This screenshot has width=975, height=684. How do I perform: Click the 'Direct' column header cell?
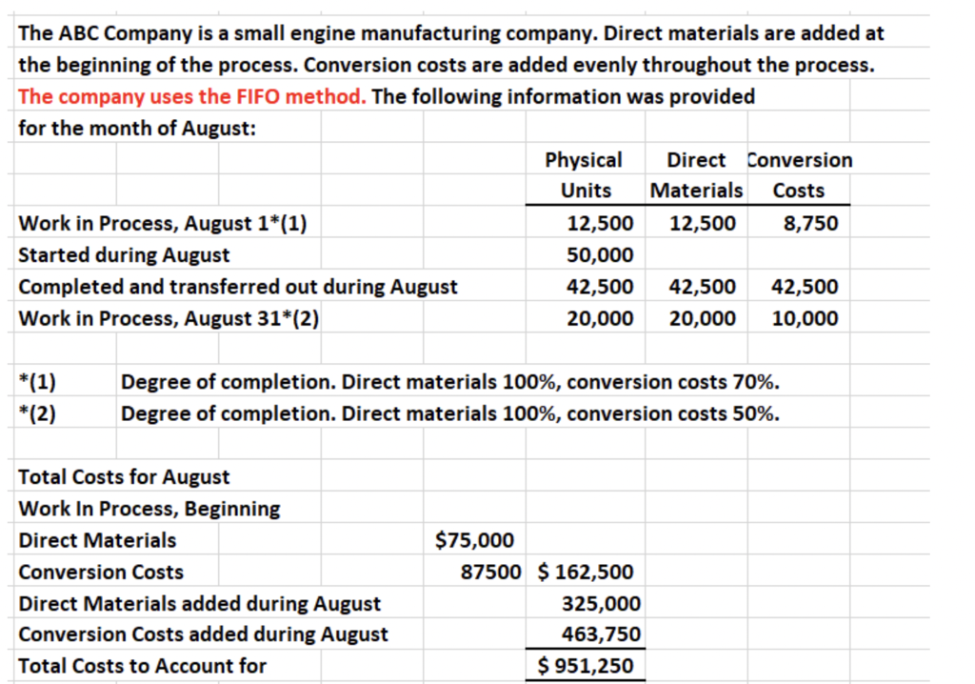coord(696,160)
